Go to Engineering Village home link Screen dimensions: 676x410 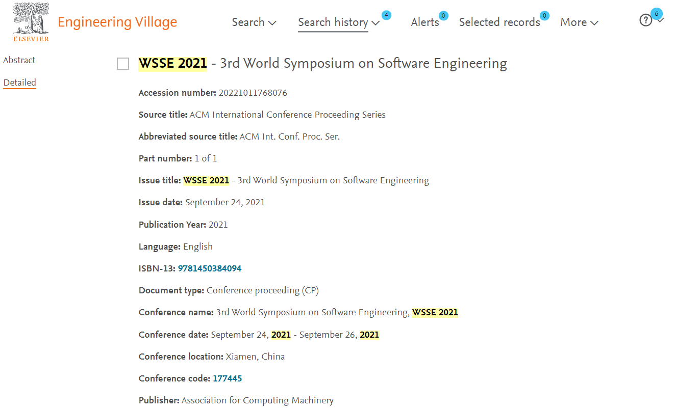[117, 22]
